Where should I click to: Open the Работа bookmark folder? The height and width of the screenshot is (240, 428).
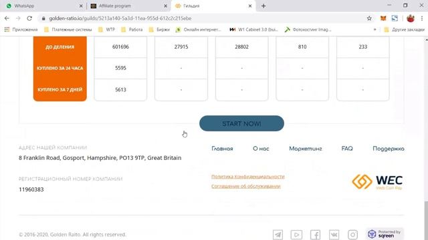click(132, 29)
